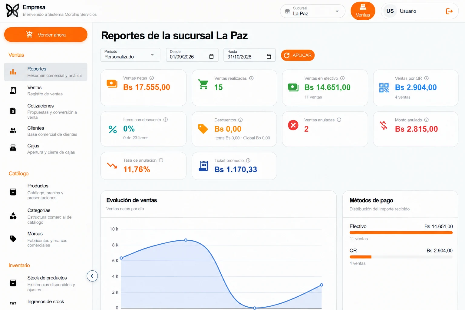Select Productos under Catálogo
The width and height of the screenshot is (465, 310).
click(x=46, y=192)
